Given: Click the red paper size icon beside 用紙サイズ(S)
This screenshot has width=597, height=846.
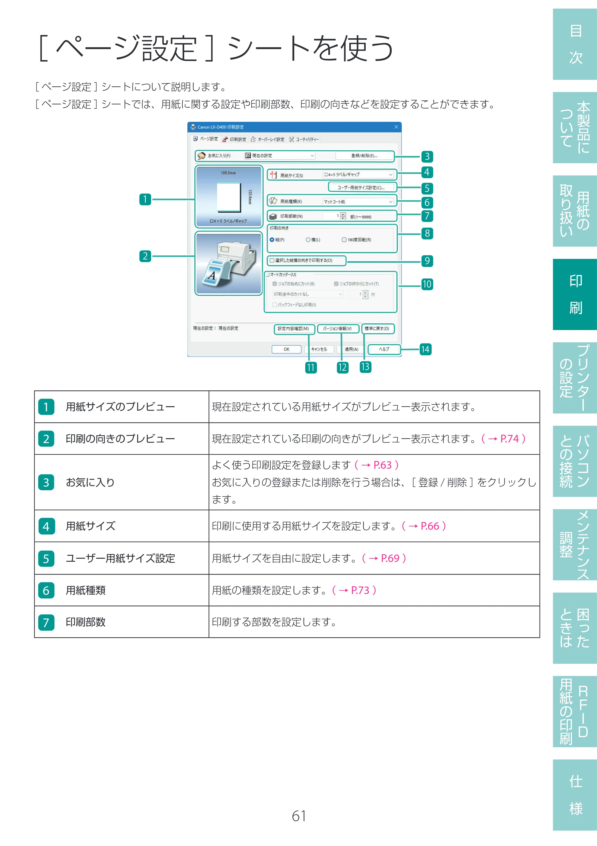Looking at the screenshot, I should (273, 175).
